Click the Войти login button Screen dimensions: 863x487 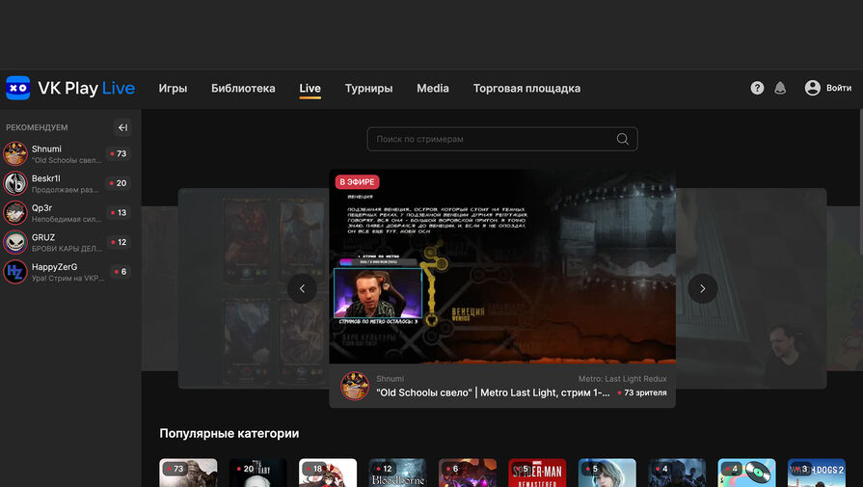click(x=838, y=88)
